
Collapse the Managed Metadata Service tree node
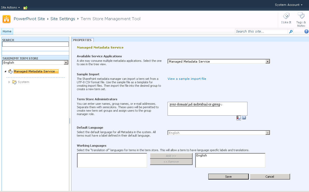[x=5, y=71]
